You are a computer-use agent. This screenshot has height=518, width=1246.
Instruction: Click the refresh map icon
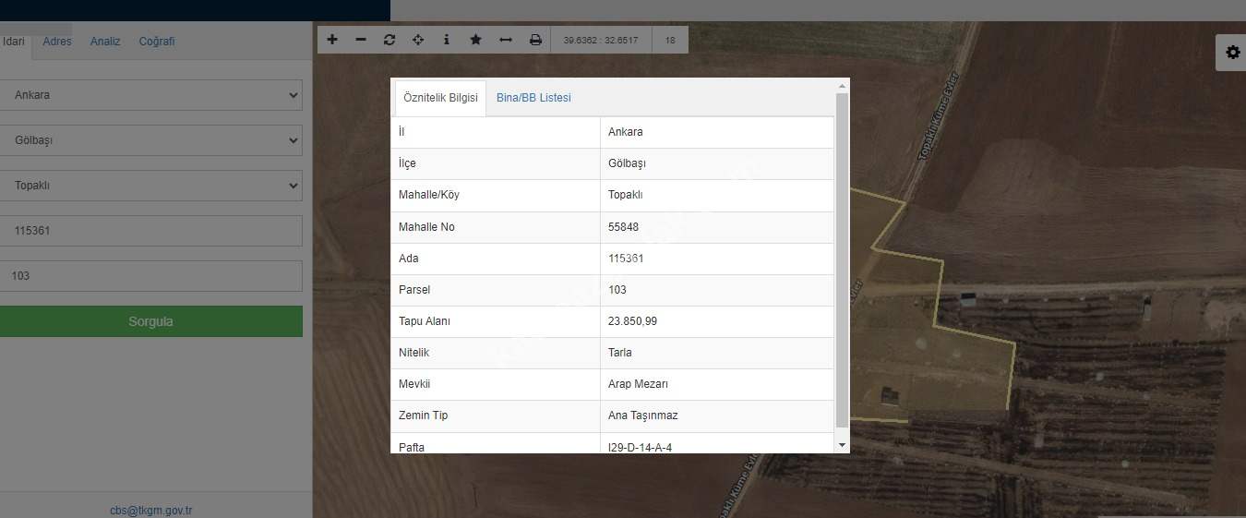pyautogui.click(x=389, y=40)
